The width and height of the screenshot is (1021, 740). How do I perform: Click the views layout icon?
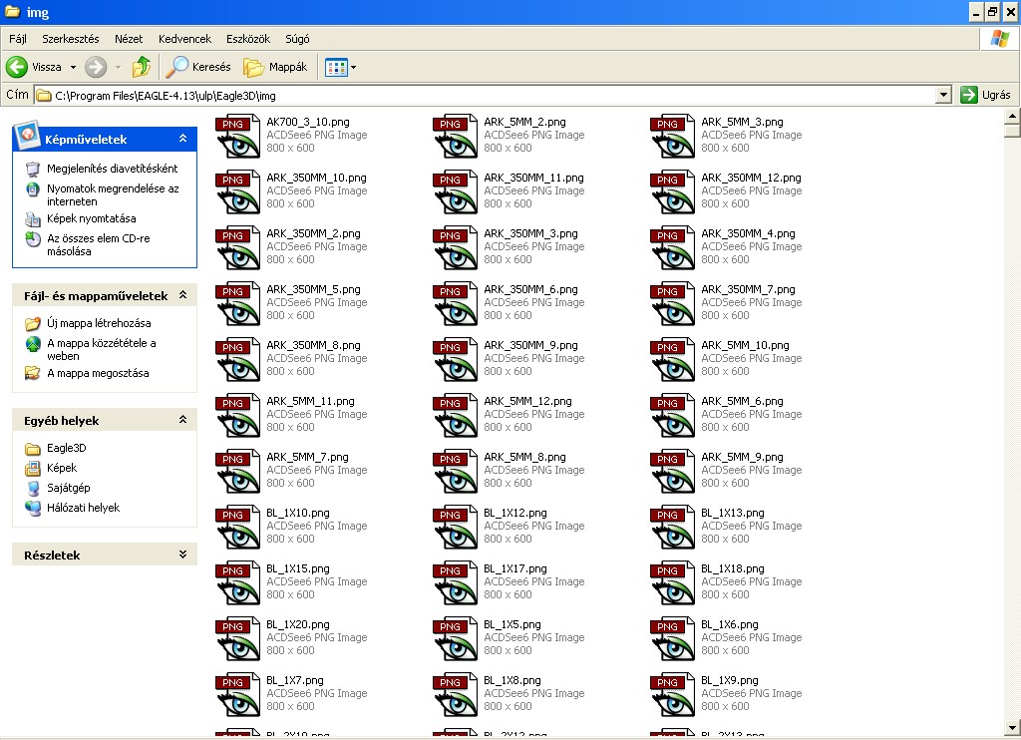point(336,67)
